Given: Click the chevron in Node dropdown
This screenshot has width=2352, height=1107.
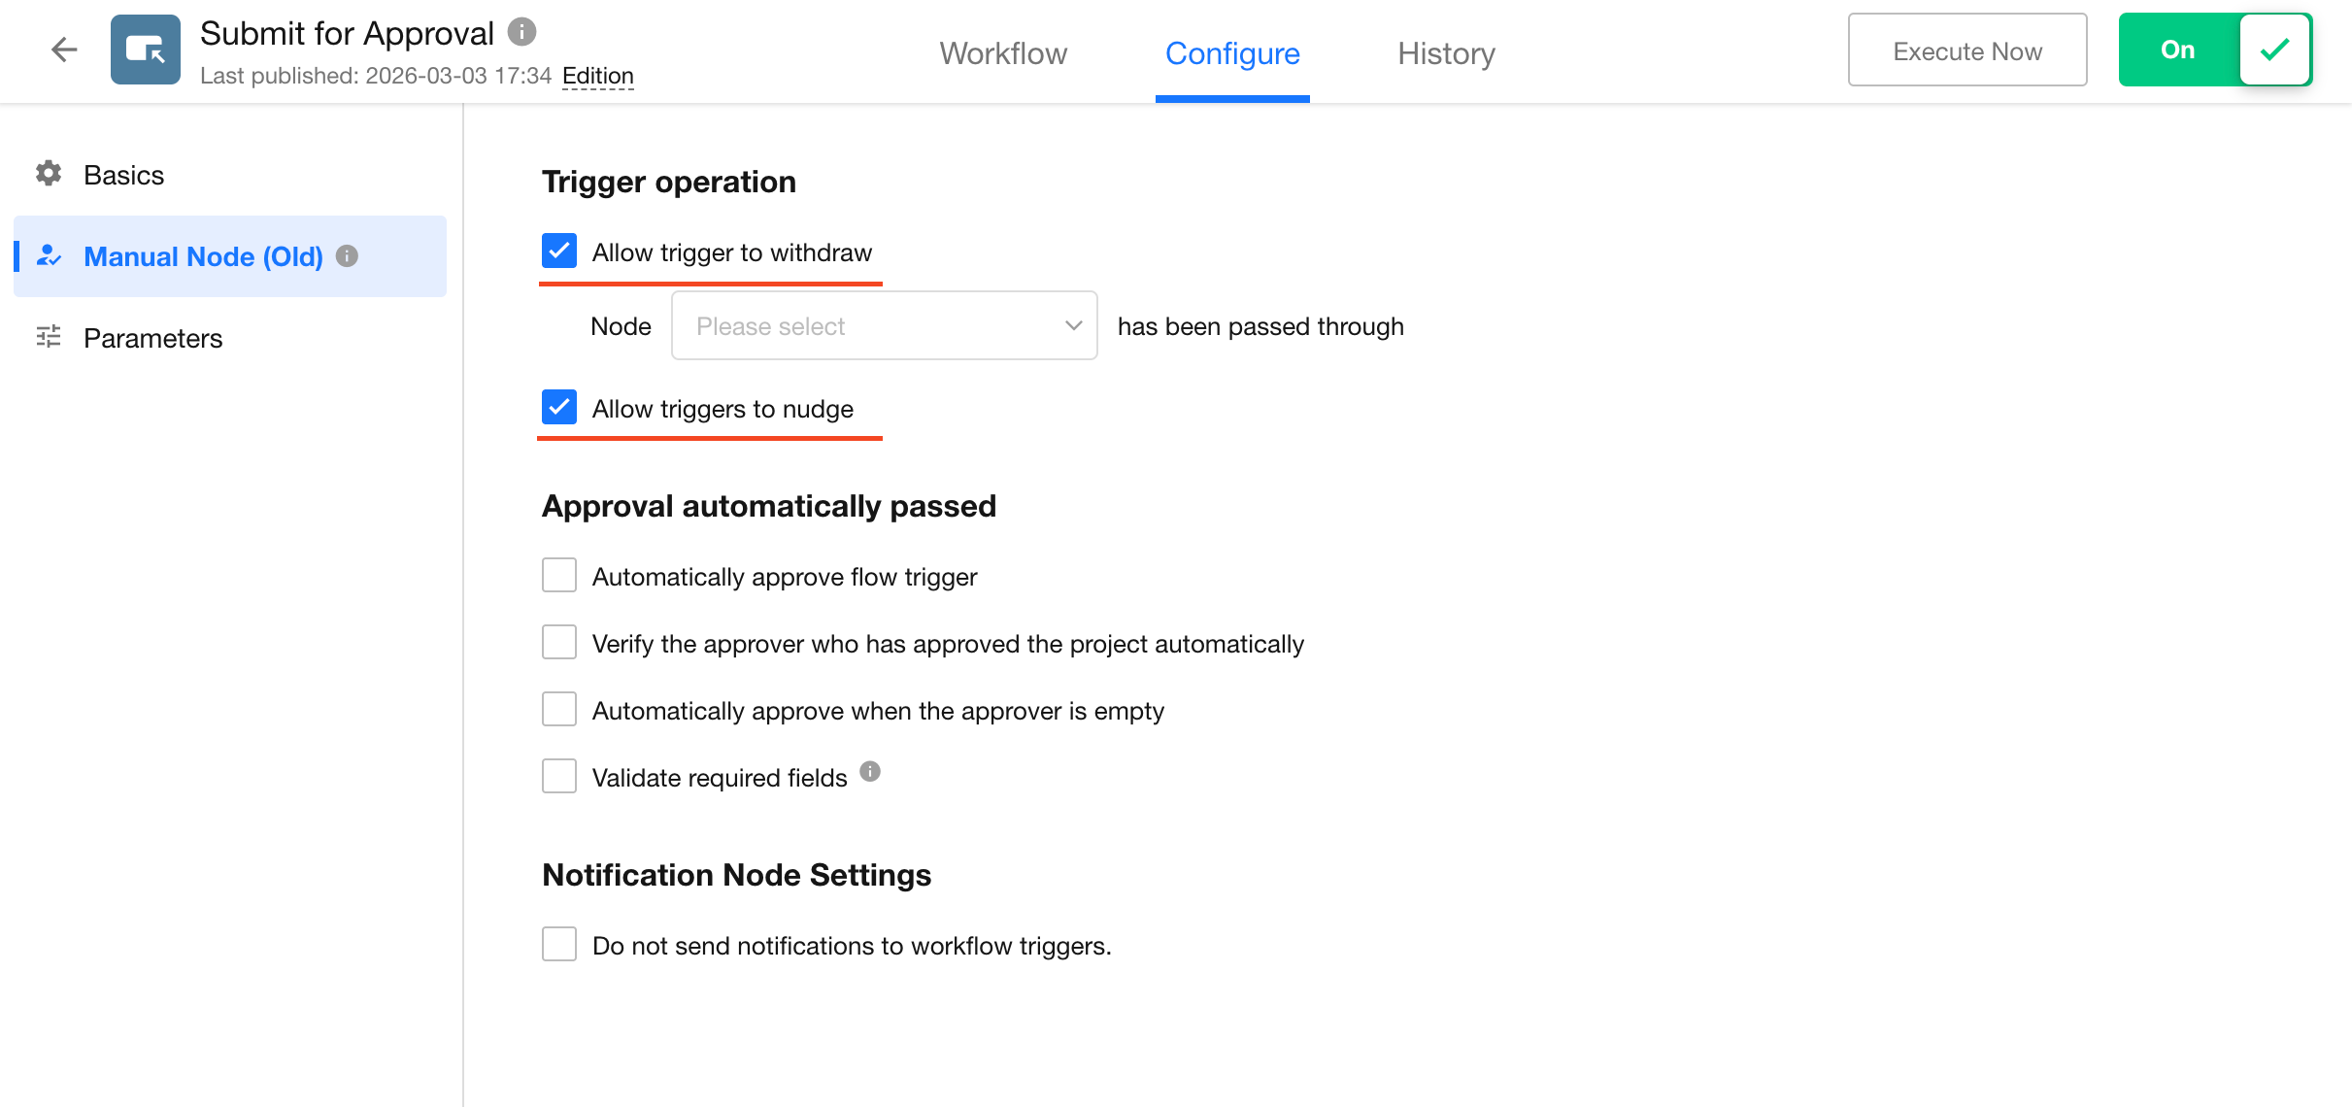Looking at the screenshot, I should coord(1073,325).
